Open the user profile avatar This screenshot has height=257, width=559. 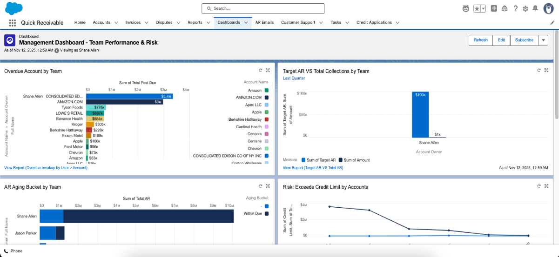click(548, 8)
